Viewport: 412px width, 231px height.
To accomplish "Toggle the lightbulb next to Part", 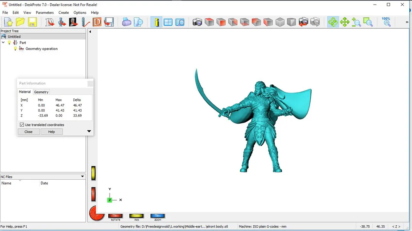I will pos(9,43).
